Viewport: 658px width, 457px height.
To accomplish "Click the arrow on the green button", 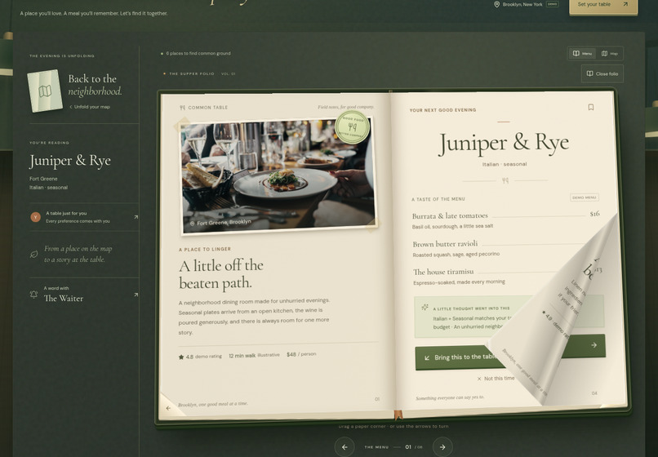I will click(594, 345).
